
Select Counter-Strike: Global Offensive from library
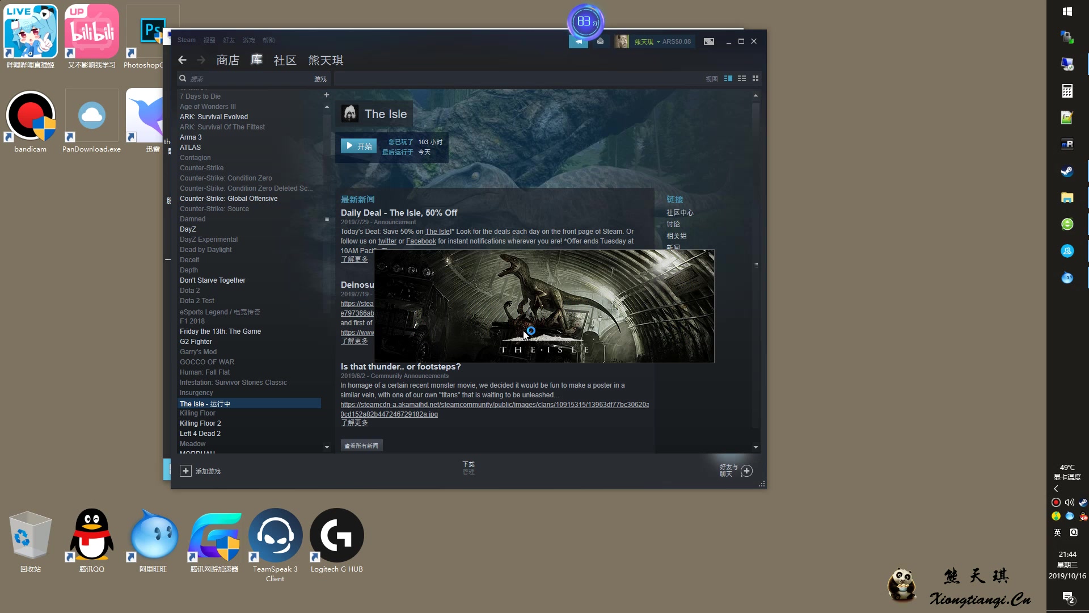(229, 198)
